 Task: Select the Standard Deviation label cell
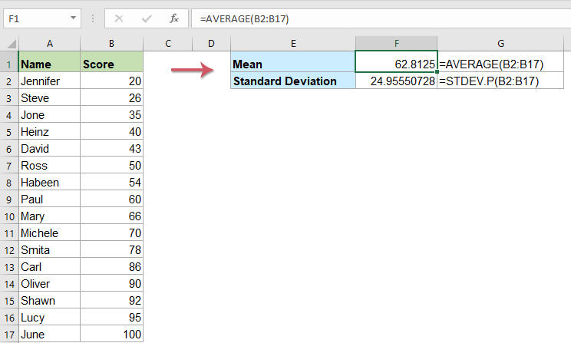tap(293, 81)
